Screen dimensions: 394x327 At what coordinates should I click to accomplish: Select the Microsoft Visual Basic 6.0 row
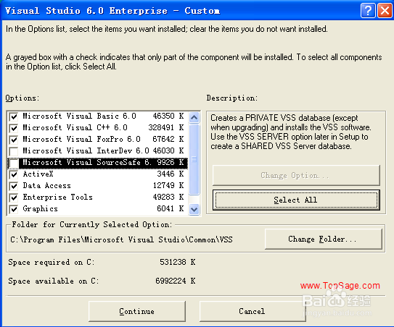[98, 116]
